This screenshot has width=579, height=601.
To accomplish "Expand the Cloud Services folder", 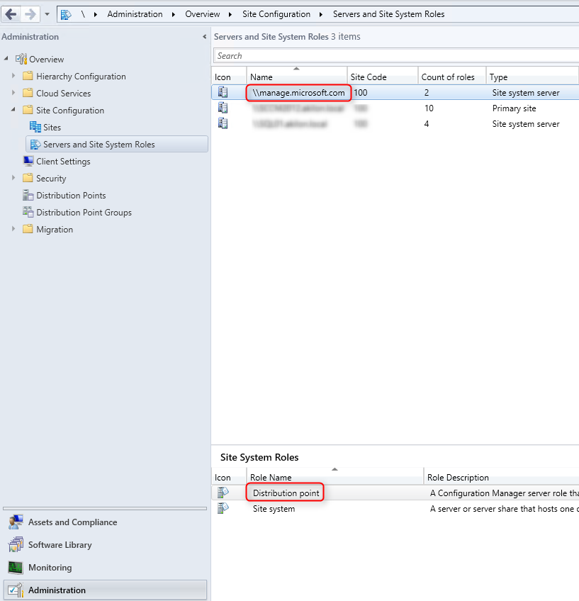I will (13, 92).
